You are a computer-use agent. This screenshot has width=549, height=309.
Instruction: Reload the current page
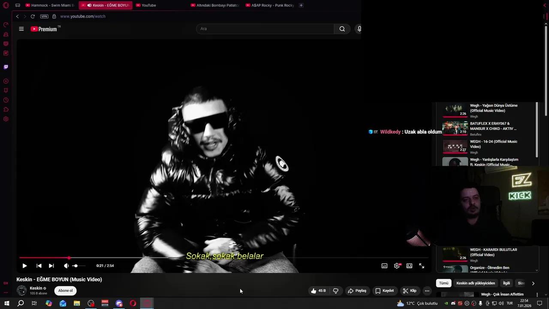[33, 16]
